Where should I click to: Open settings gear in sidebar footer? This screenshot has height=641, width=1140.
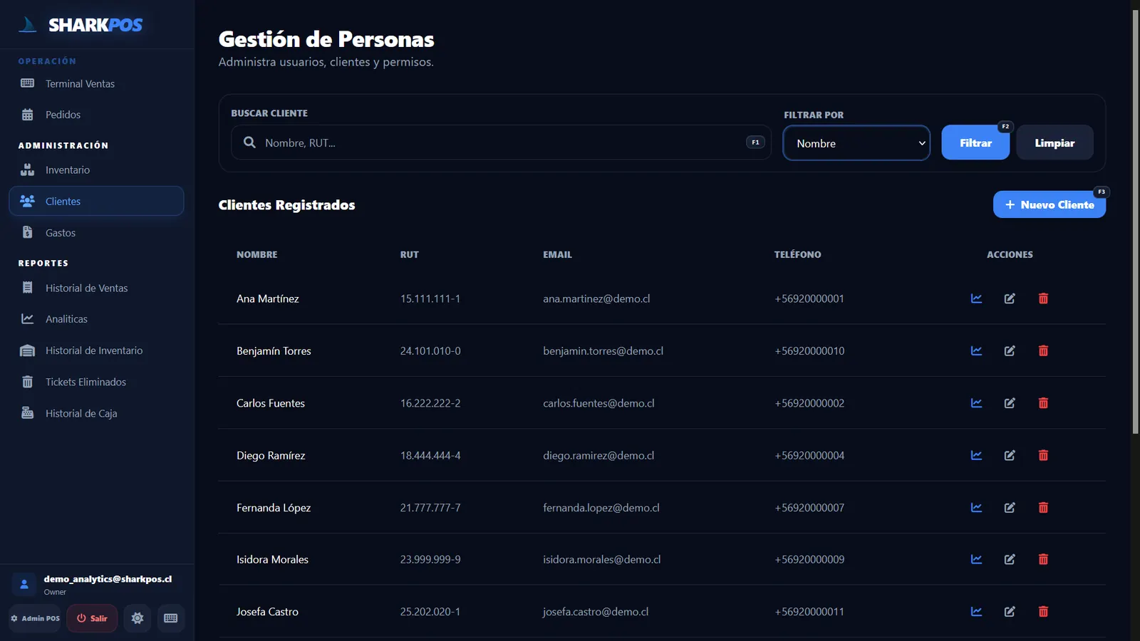point(138,618)
